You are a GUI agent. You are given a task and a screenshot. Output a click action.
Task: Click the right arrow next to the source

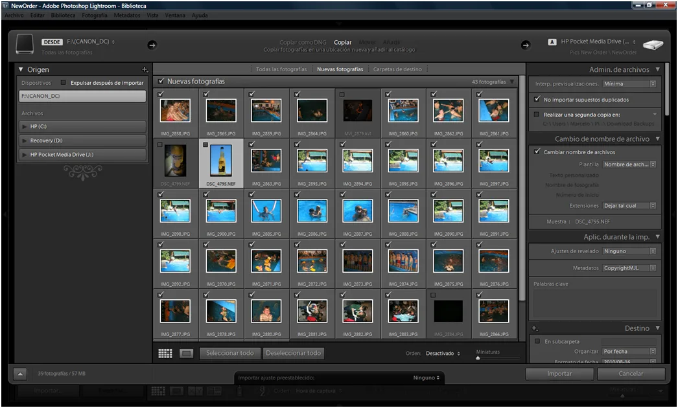(x=154, y=45)
